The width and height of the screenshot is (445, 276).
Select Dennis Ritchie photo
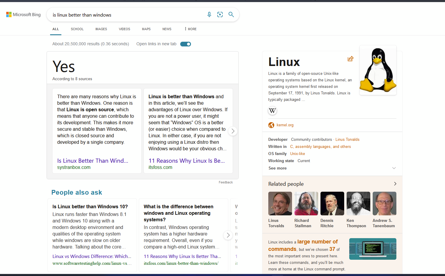click(332, 204)
